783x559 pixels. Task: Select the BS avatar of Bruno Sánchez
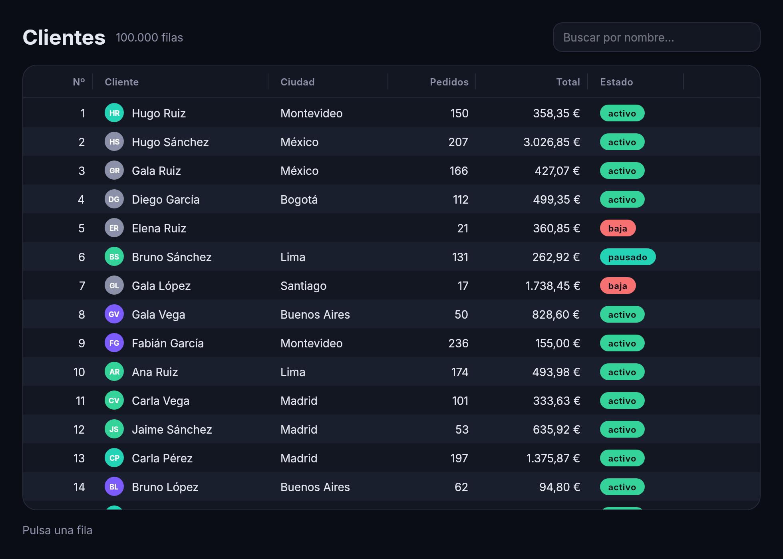click(114, 257)
